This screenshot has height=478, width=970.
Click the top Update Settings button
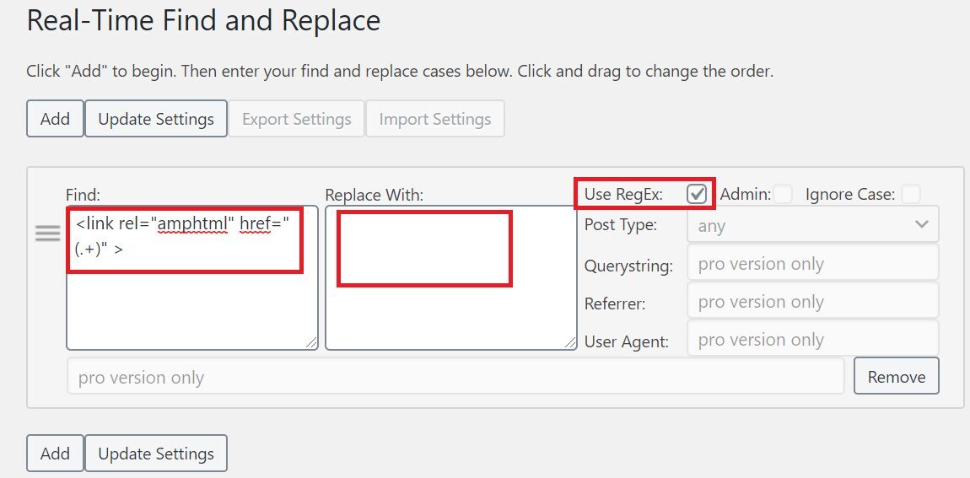pyautogui.click(x=156, y=119)
